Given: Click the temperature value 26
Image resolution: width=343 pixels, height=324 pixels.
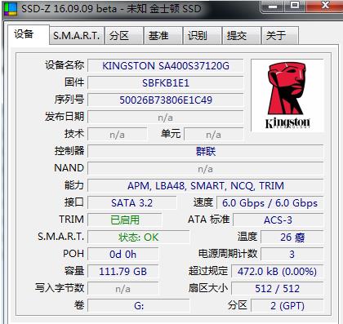Looking at the screenshot, I should (x=292, y=237).
